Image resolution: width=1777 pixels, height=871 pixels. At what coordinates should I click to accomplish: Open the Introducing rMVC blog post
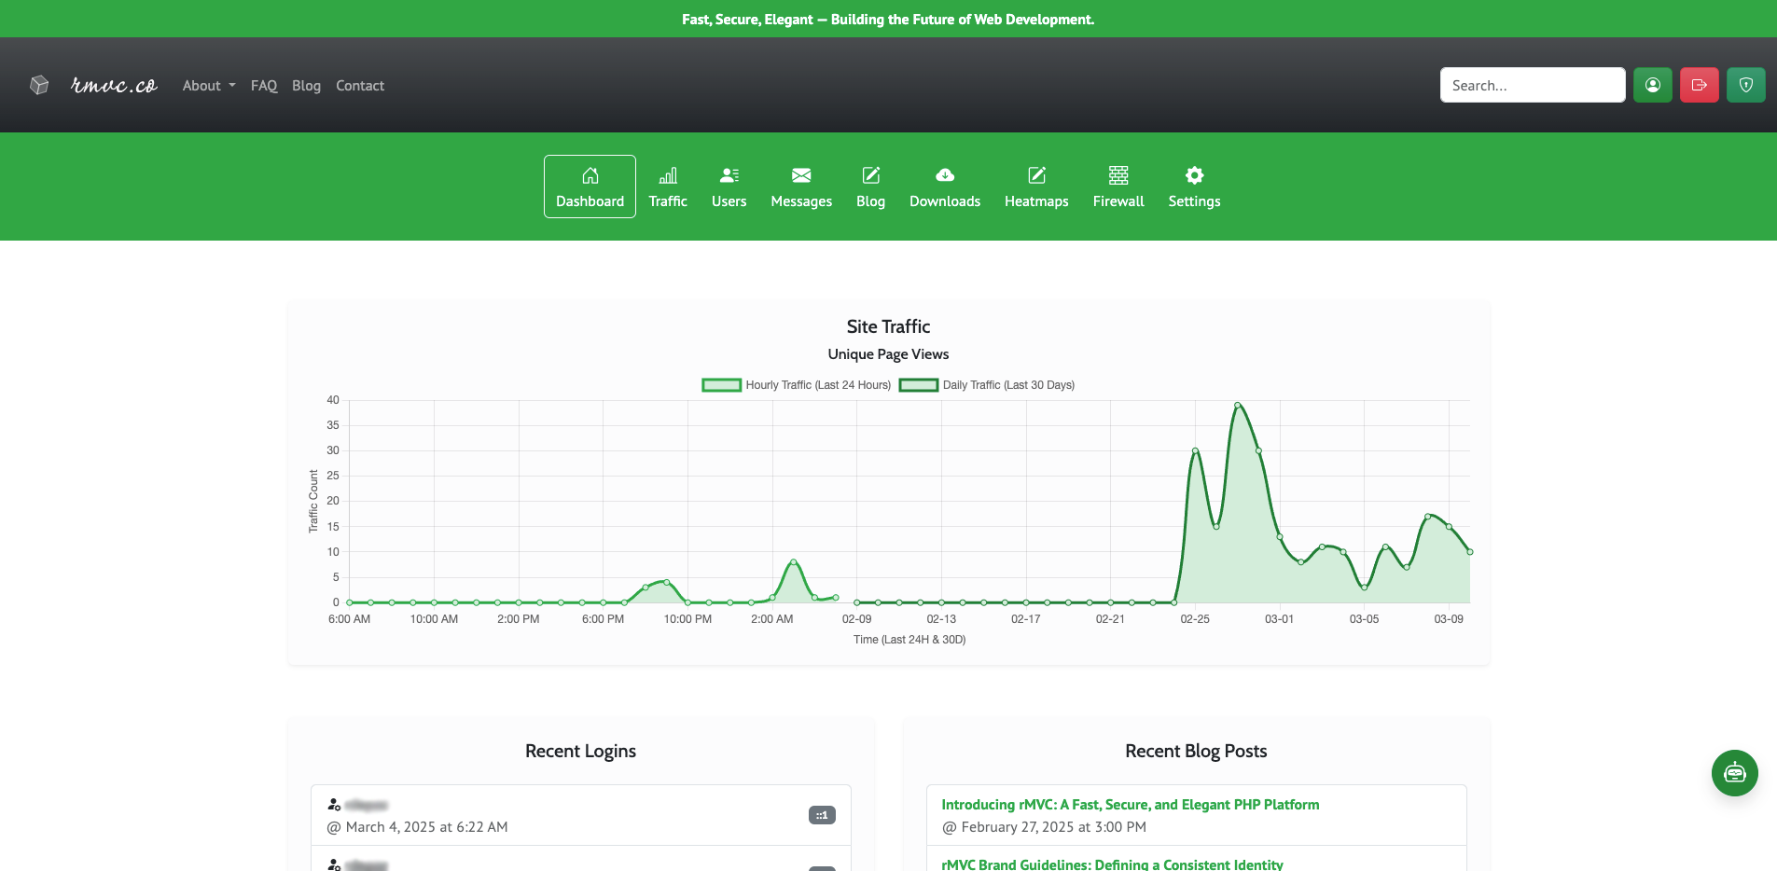(1130, 805)
